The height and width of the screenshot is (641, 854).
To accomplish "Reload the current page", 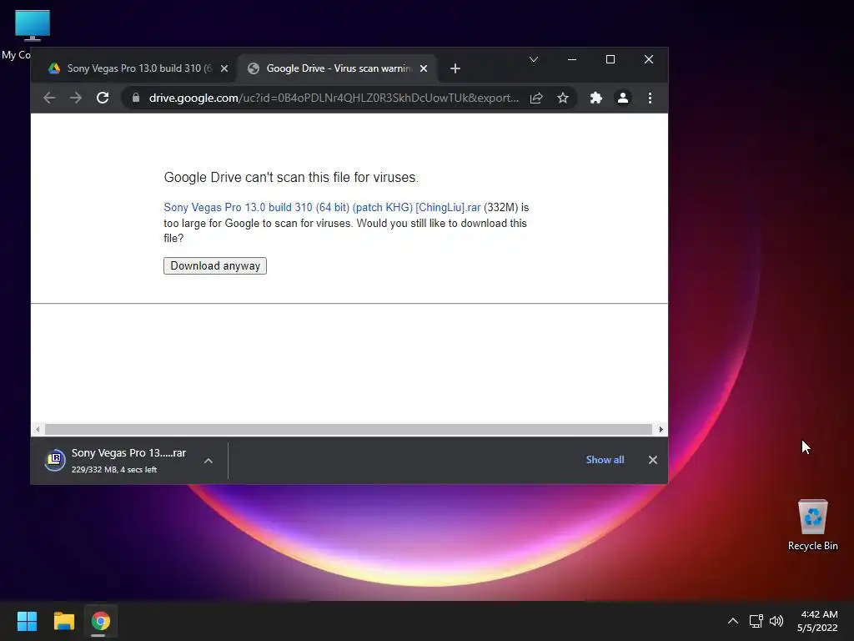I will pyautogui.click(x=103, y=98).
